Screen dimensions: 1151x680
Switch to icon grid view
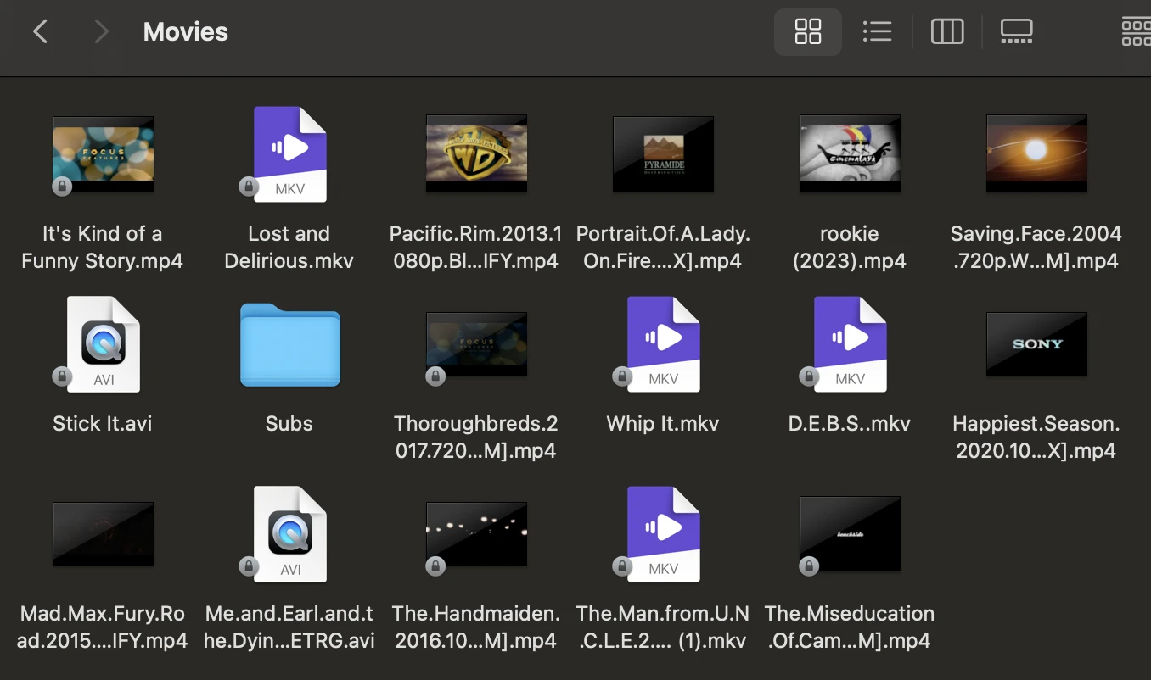(807, 31)
